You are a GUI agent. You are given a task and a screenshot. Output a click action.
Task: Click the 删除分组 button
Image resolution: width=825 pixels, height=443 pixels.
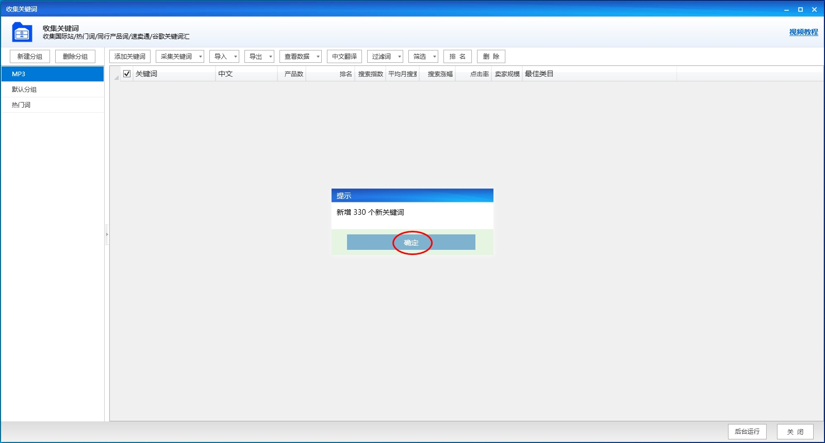pos(75,56)
